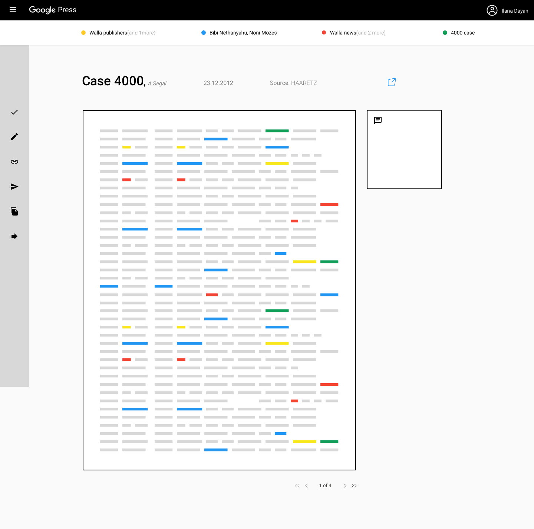
Task: Open the hamburger menu
Action: pyautogui.click(x=13, y=10)
